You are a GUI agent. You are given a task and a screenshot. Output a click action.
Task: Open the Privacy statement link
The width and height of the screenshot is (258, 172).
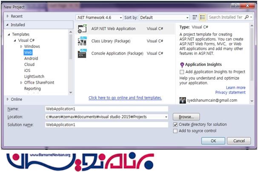[230, 92]
